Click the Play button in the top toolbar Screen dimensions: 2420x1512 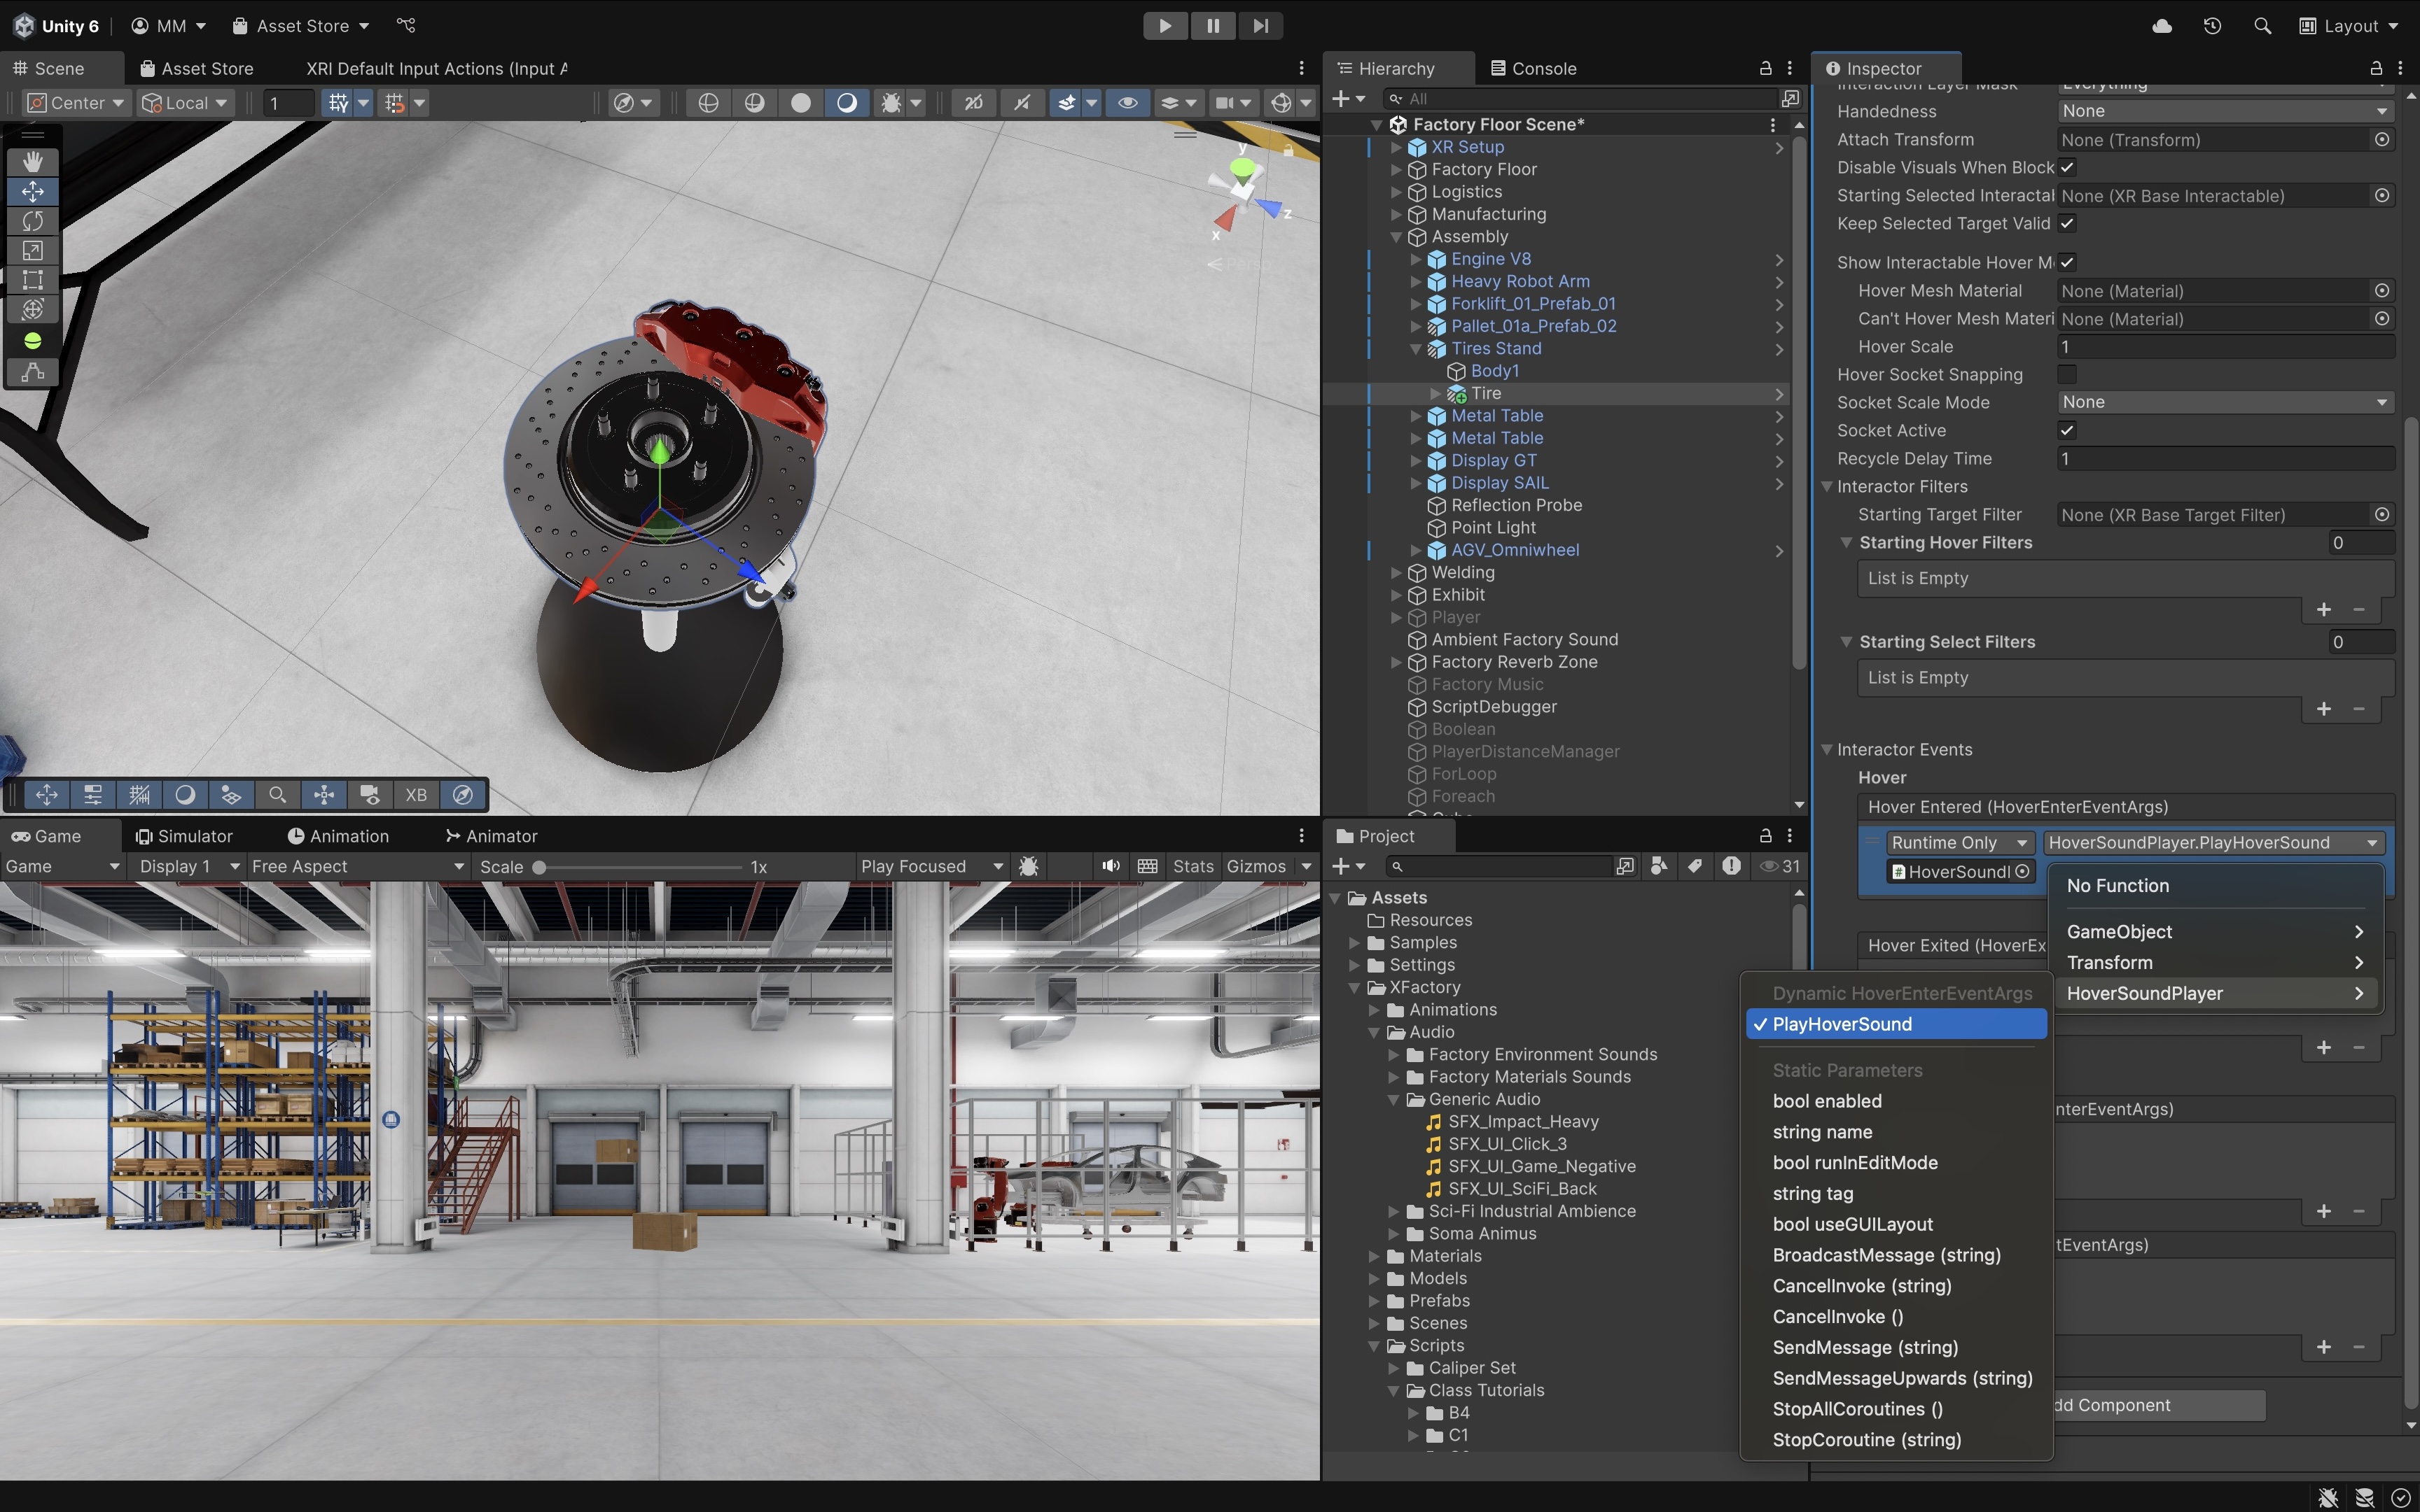pyautogui.click(x=1164, y=26)
